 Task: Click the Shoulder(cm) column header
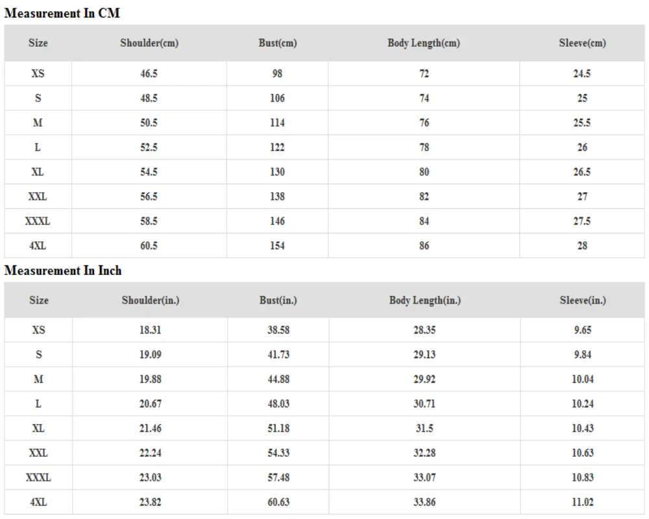click(x=149, y=43)
